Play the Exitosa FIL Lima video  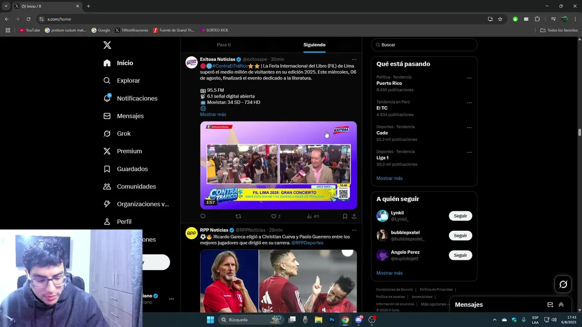pos(278,165)
